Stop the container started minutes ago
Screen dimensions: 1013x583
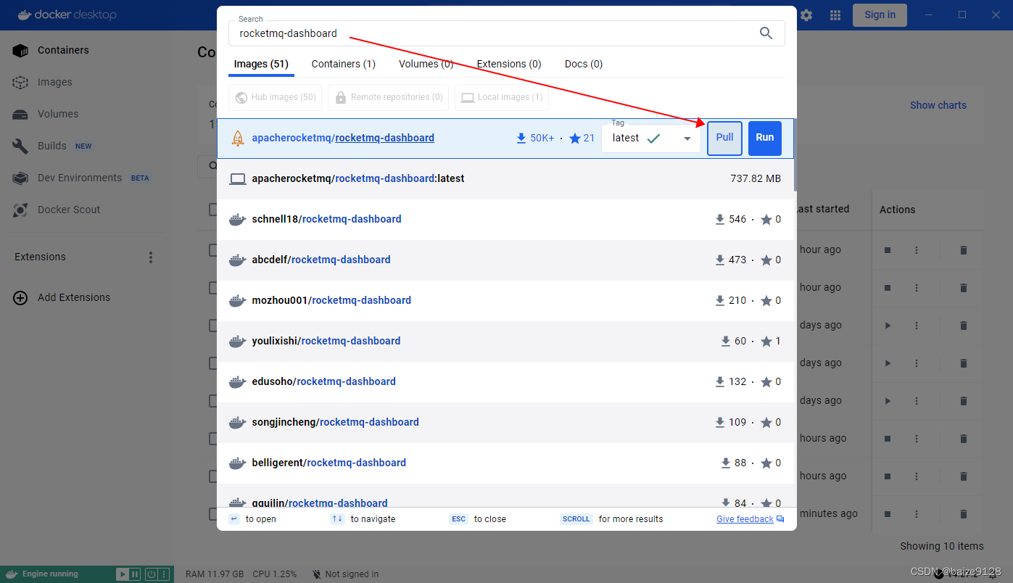888,514
